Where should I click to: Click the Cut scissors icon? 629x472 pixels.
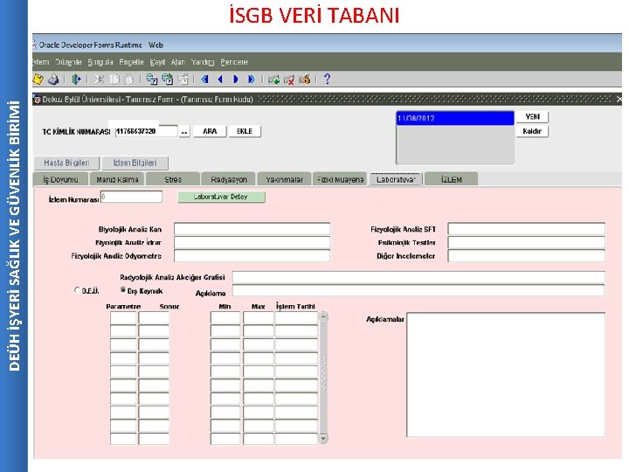98,80
